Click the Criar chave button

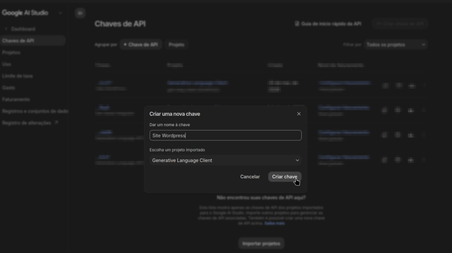(285, 177)
